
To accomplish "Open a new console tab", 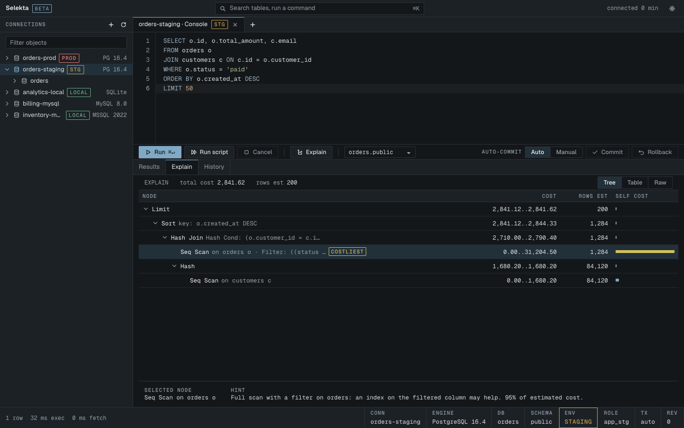I will pos(253,25).
